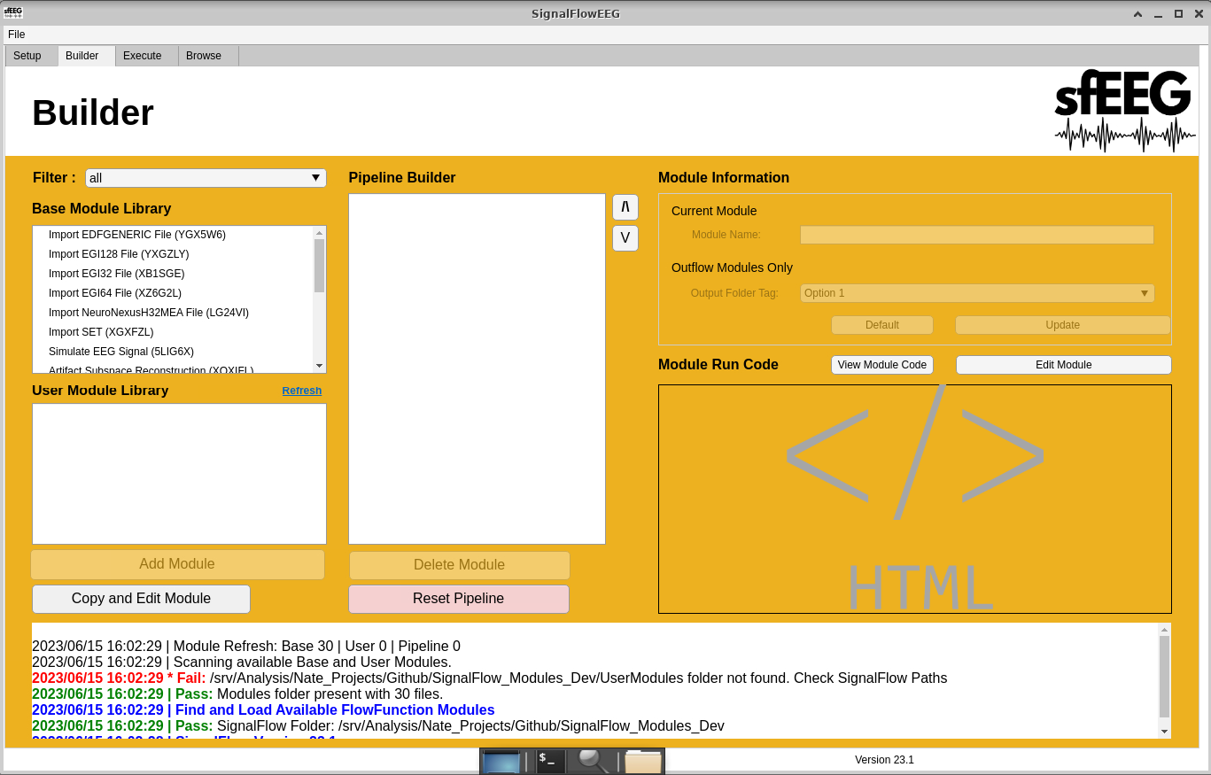Select Import EGI128 File module in library
The height and width of the screenshot is (775, 1211).
119,254
